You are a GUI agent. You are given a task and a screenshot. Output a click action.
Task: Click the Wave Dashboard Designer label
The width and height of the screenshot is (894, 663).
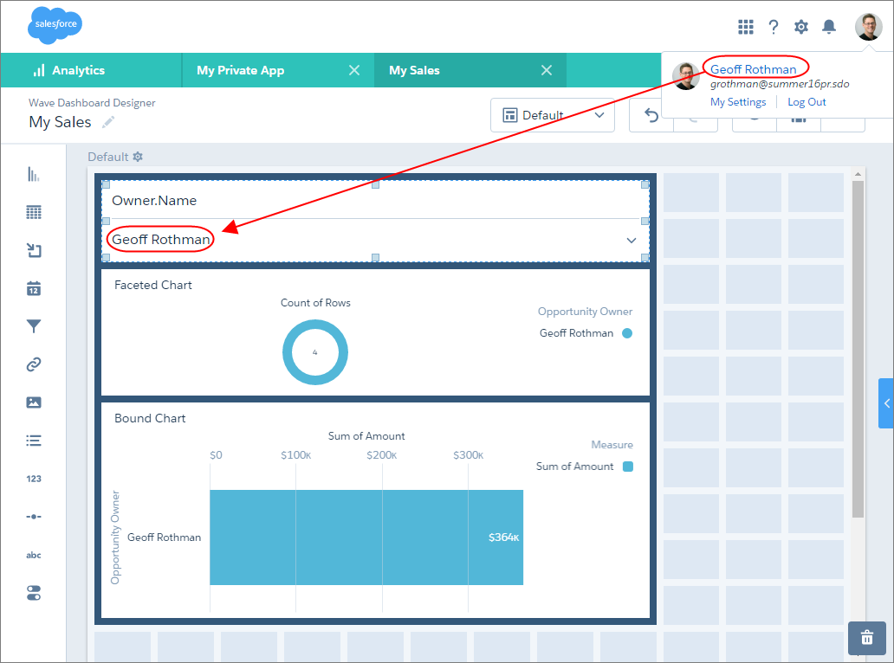(x=92, y=102)
